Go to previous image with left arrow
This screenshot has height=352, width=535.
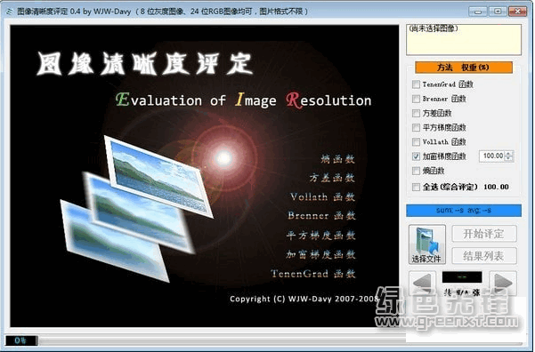coord(422,283)
